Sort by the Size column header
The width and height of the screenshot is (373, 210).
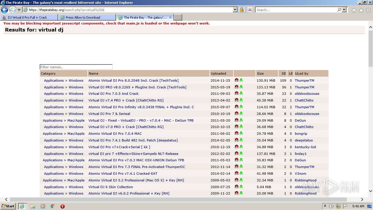point(260,73)
